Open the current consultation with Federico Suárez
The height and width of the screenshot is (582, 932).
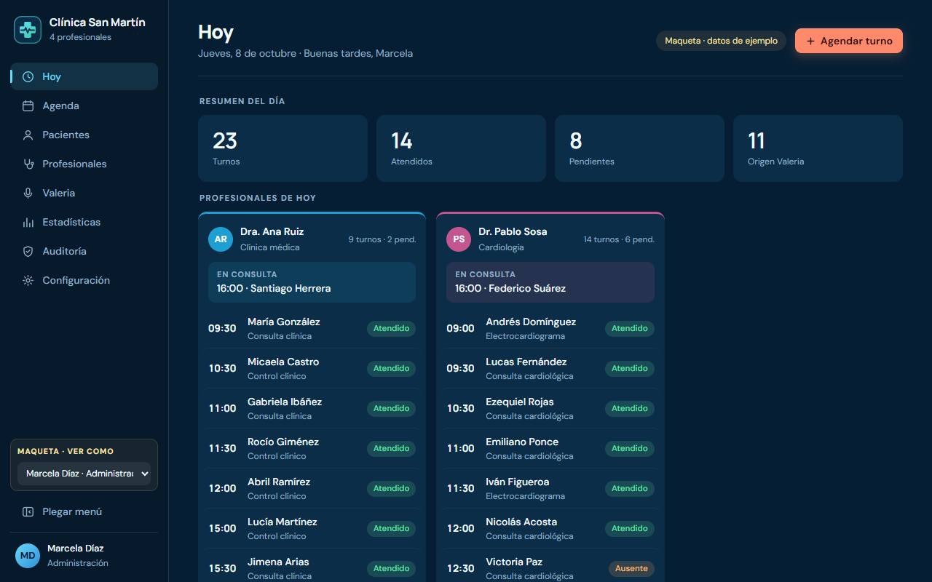(x=550, y=282)
